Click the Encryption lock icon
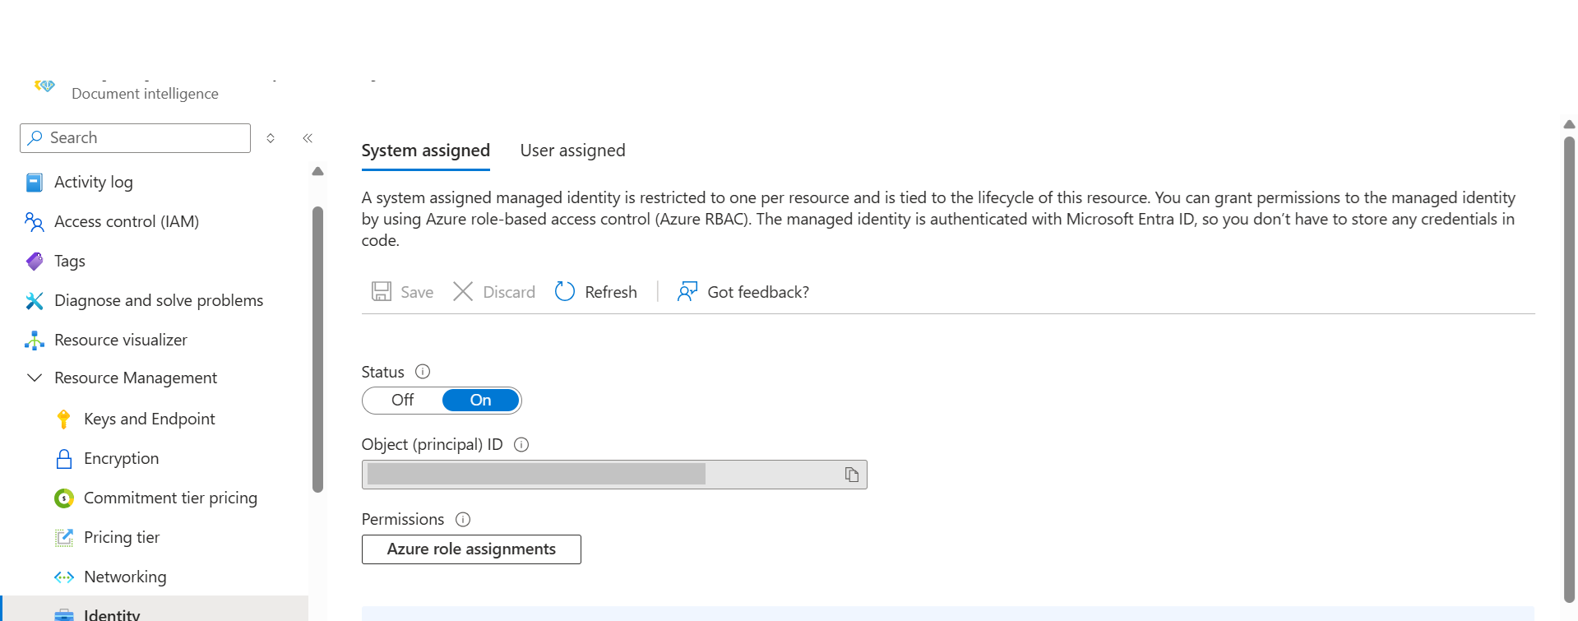This screenshot has width=1578, height=621. [64, 459]
